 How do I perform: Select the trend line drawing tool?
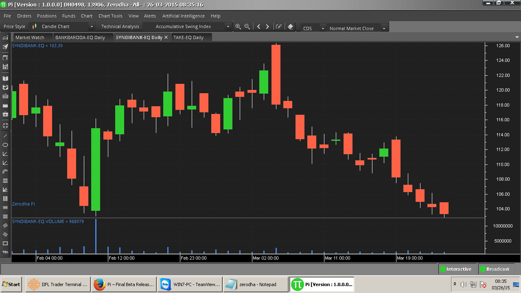5,136
